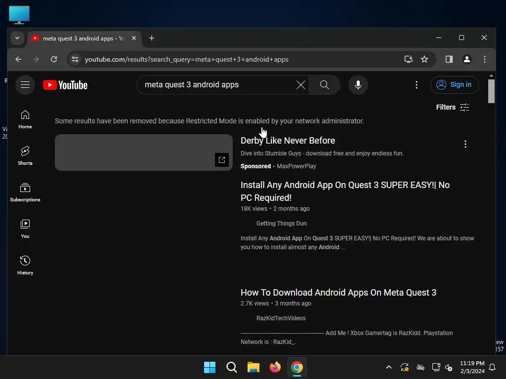Screen dimensions: 506x379
Task: Open YouTube settings three-dot menu
Action: point(416,85)
